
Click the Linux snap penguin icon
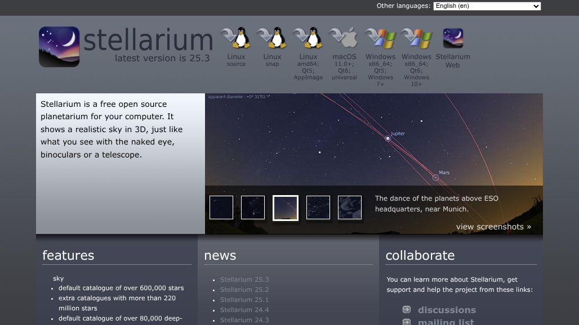pos(272,38)
